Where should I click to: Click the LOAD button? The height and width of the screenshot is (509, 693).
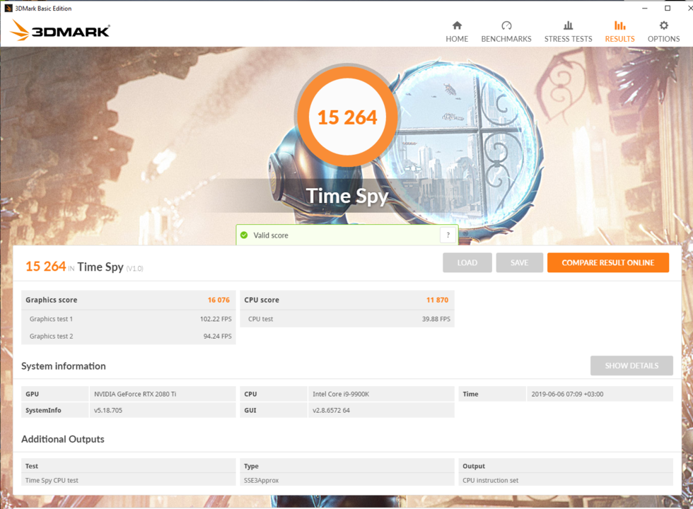point(467,262)
